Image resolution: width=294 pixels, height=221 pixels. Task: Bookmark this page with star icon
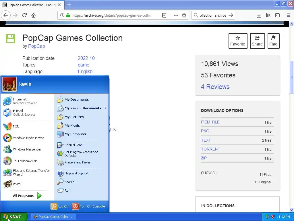tap(184, 15)
